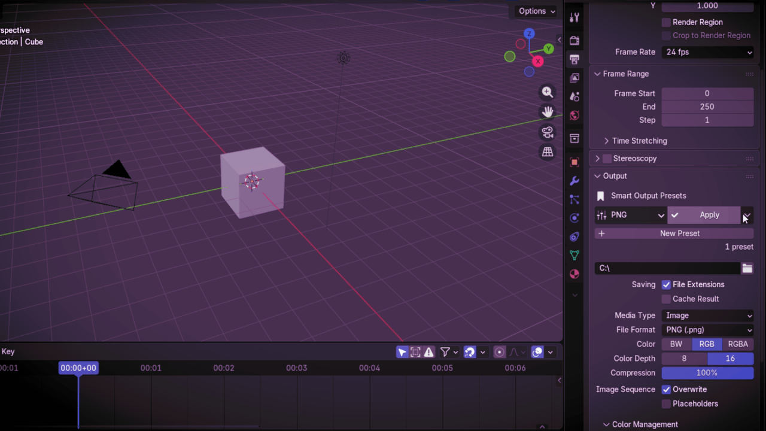Image resolution: width=766 pixels, height=431 pixels.
Task: Open the Frame Rate 24 fps dropdown
Action: [x=707, y=52]
